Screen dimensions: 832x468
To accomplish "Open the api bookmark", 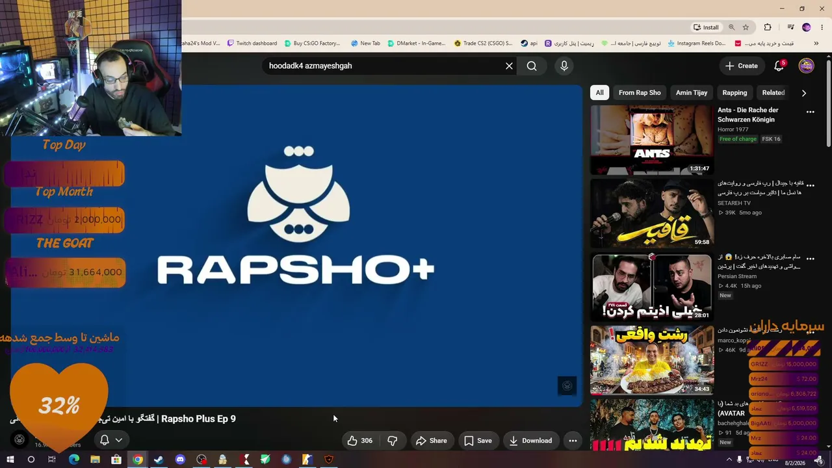I will [528, 44].
